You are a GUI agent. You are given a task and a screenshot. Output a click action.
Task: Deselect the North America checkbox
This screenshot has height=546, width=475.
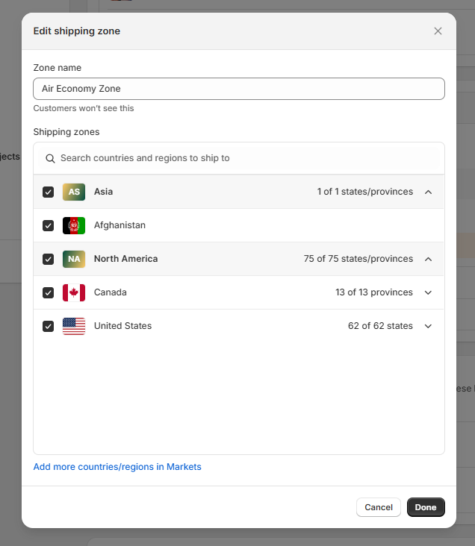coord(49,259)
